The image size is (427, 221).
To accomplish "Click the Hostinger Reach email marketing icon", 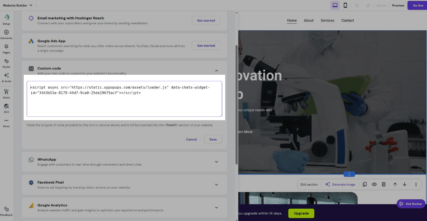I will tap(31, 18).
